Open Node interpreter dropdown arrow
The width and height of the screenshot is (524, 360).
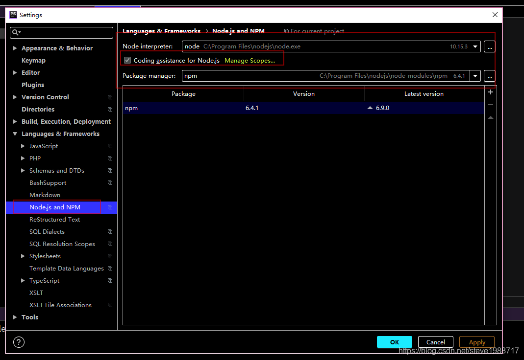tap(475, 46)
